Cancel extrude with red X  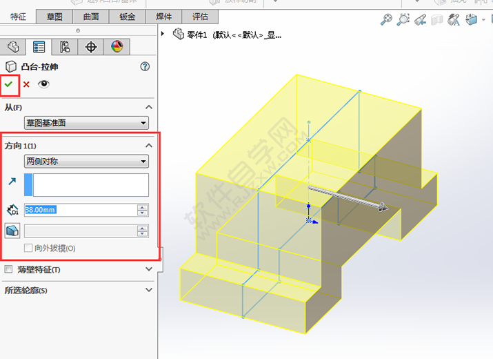26,84
